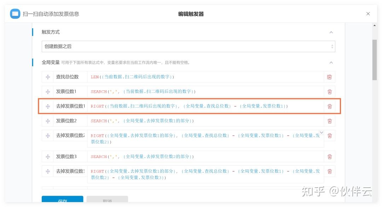This screenshot has height=207, width=382.
Task: Click the 发票位数1 SEARCH expression field
Action: click(x=205, y=92)
